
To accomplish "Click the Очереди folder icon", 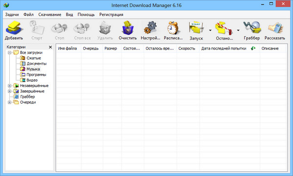I will pos(16,102).
